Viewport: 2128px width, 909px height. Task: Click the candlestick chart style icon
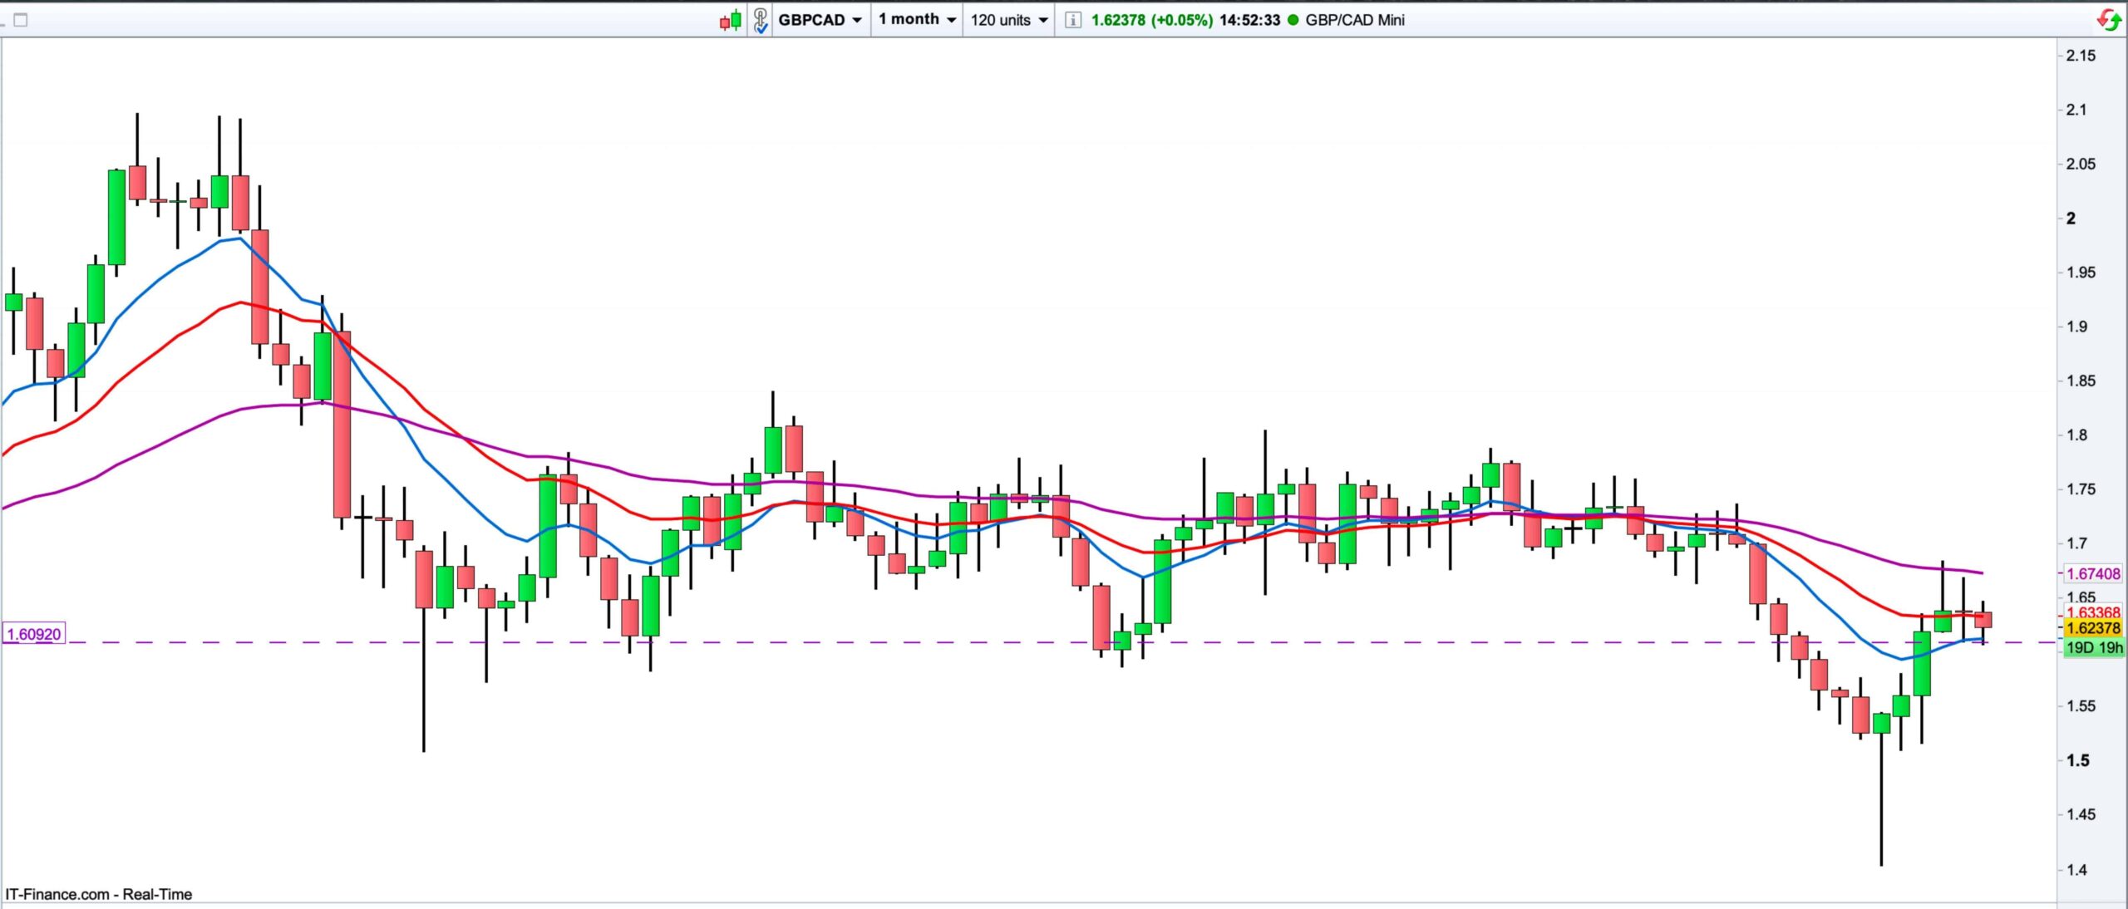point(730,20)
